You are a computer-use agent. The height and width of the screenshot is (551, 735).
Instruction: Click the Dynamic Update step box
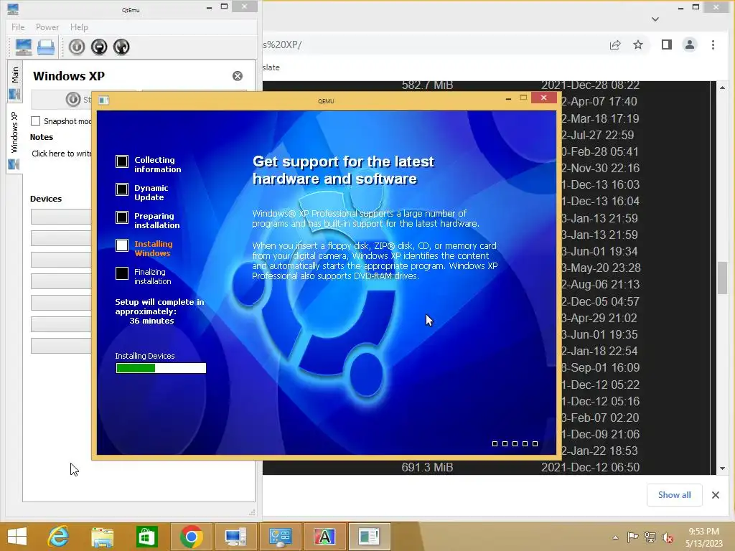[x=122, y=189]
